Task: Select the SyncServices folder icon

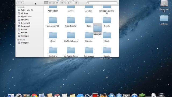Action: pyautogui.click(x=89, y=50)
